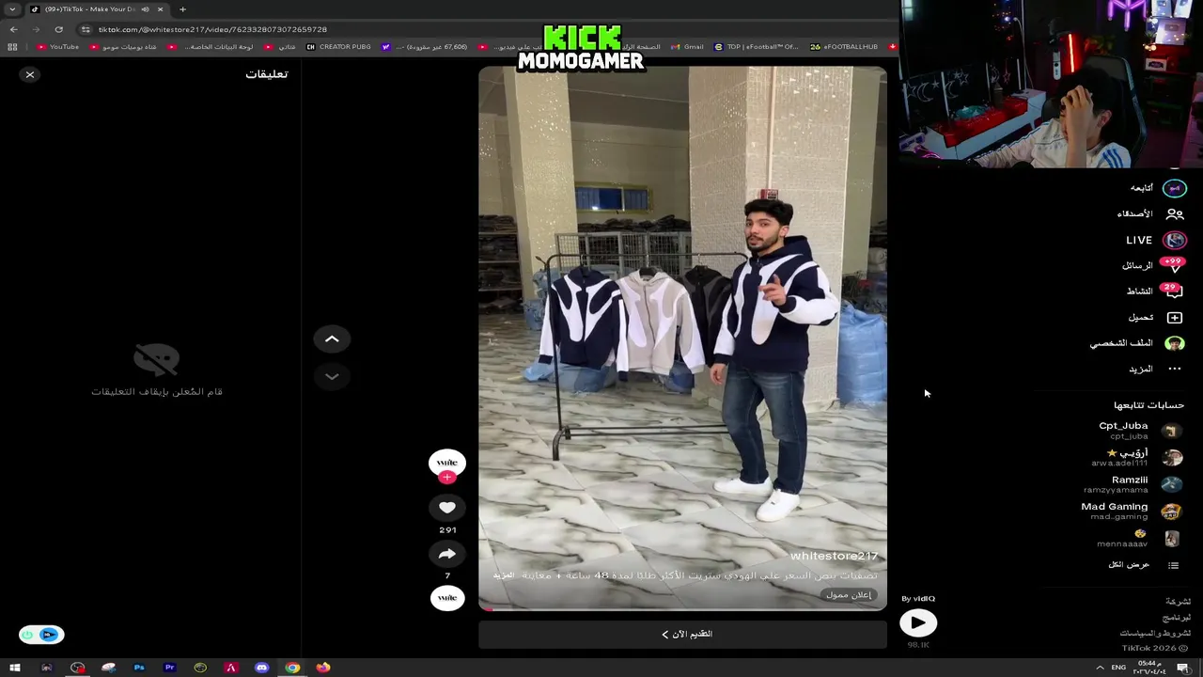Screen dimensions: 1203x677
Task: Open the mennaaaav followed account
Action: coord(1139,539)
